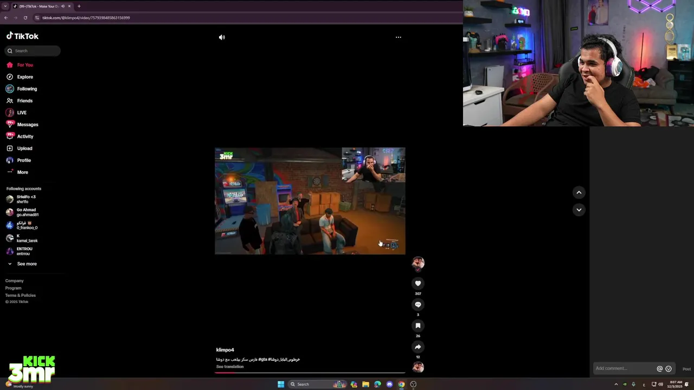Screen dimensions: 694x390
Task: Click the #gta hashtag in caption
Action: (x=263, y=359)
